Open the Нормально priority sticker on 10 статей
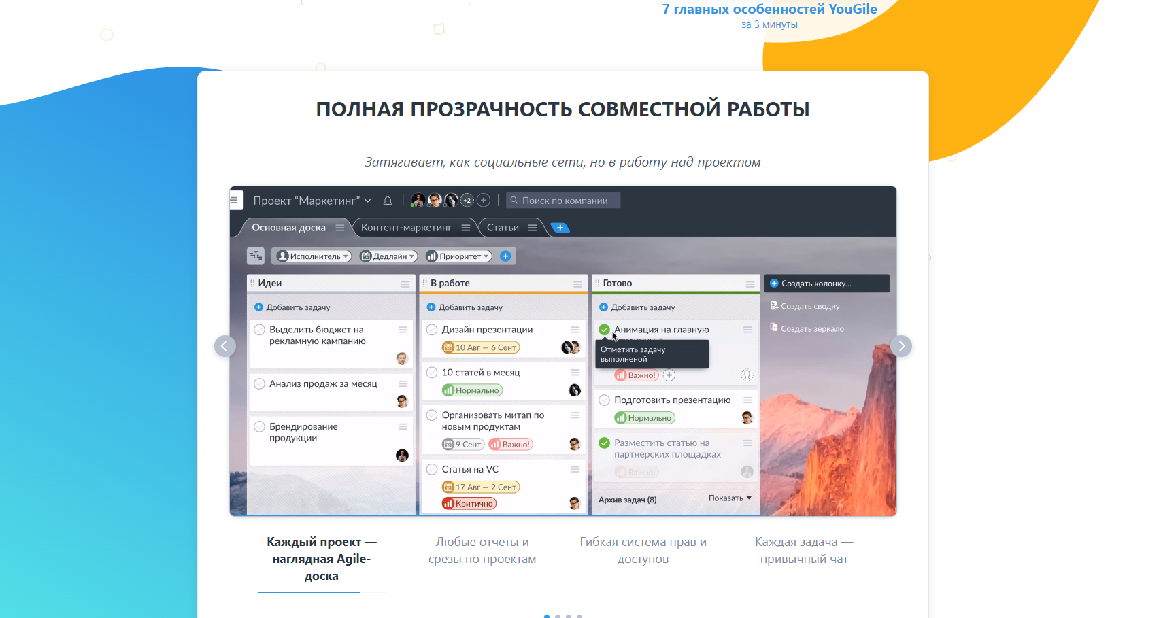The width and height of the screenshot is (1161, 618). tap(472, 390)
